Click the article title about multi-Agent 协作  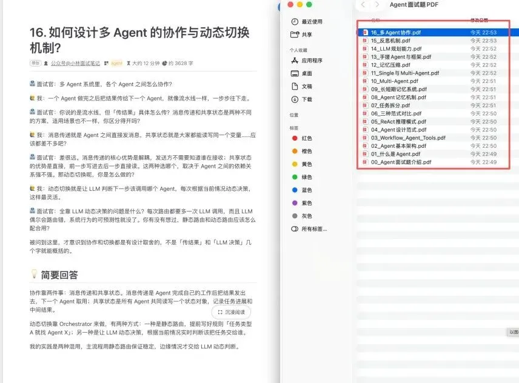[139, 40]
